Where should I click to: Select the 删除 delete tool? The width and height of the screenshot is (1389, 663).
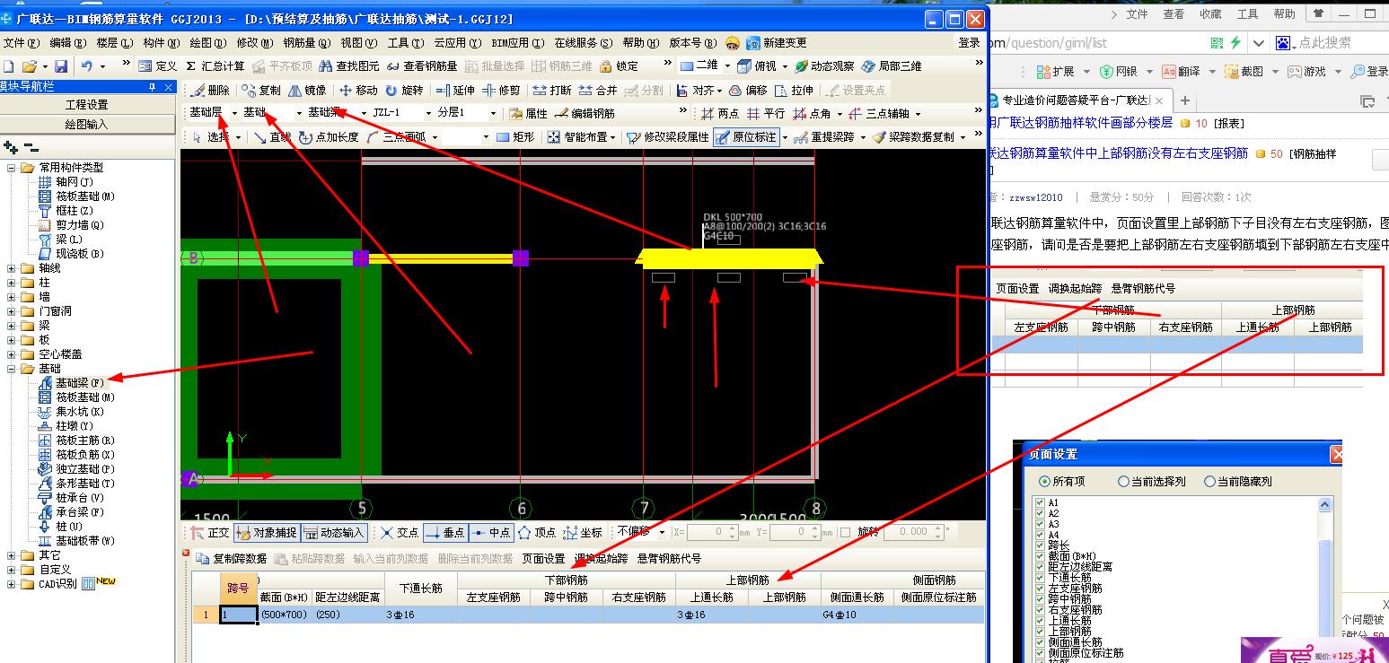[209, 91]
